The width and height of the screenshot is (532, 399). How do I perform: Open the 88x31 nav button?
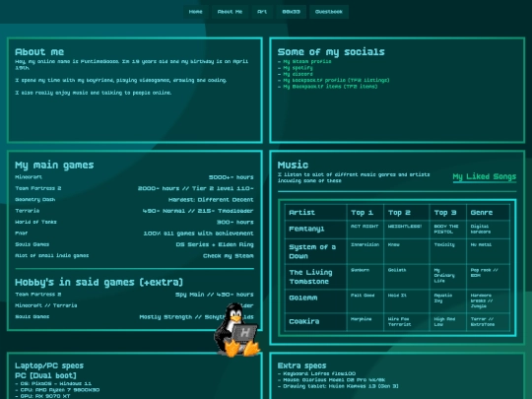291,12
